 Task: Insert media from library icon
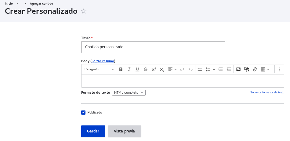(247, 70)
